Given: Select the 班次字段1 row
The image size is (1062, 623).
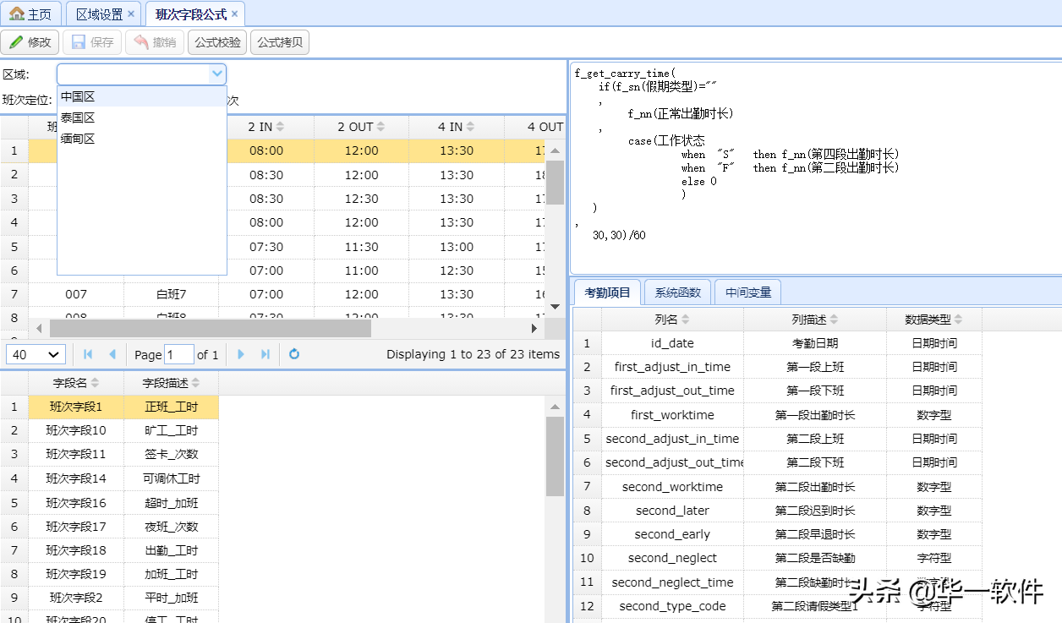Looking at the screenshot, I should [x=110, y=407].
